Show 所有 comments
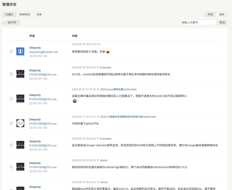 [210, 14]
